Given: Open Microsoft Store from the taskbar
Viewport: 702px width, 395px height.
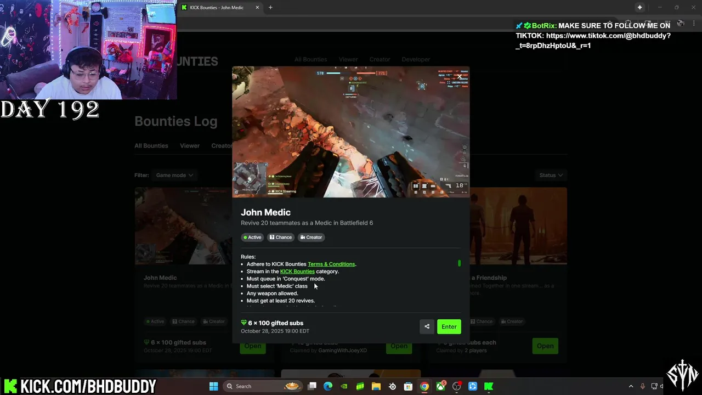Looking at the screenshot, I should coord(408,386).
